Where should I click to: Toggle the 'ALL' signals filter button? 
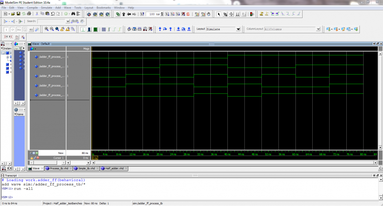pos(31,30)
